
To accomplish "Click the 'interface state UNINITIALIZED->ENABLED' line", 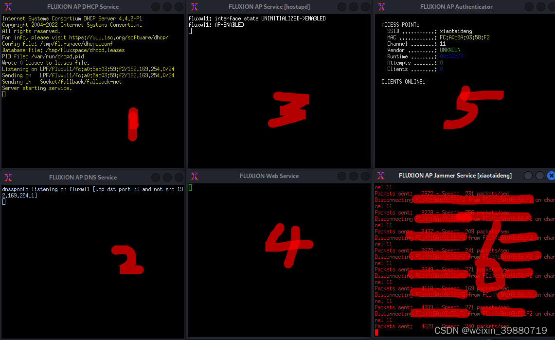I will (257, 18).
